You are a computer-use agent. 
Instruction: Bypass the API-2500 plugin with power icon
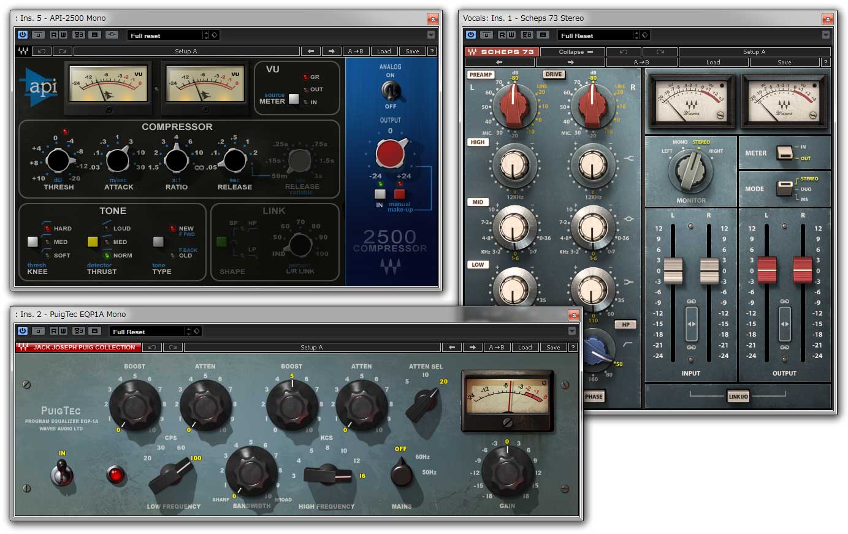click(x=23, y=35)
